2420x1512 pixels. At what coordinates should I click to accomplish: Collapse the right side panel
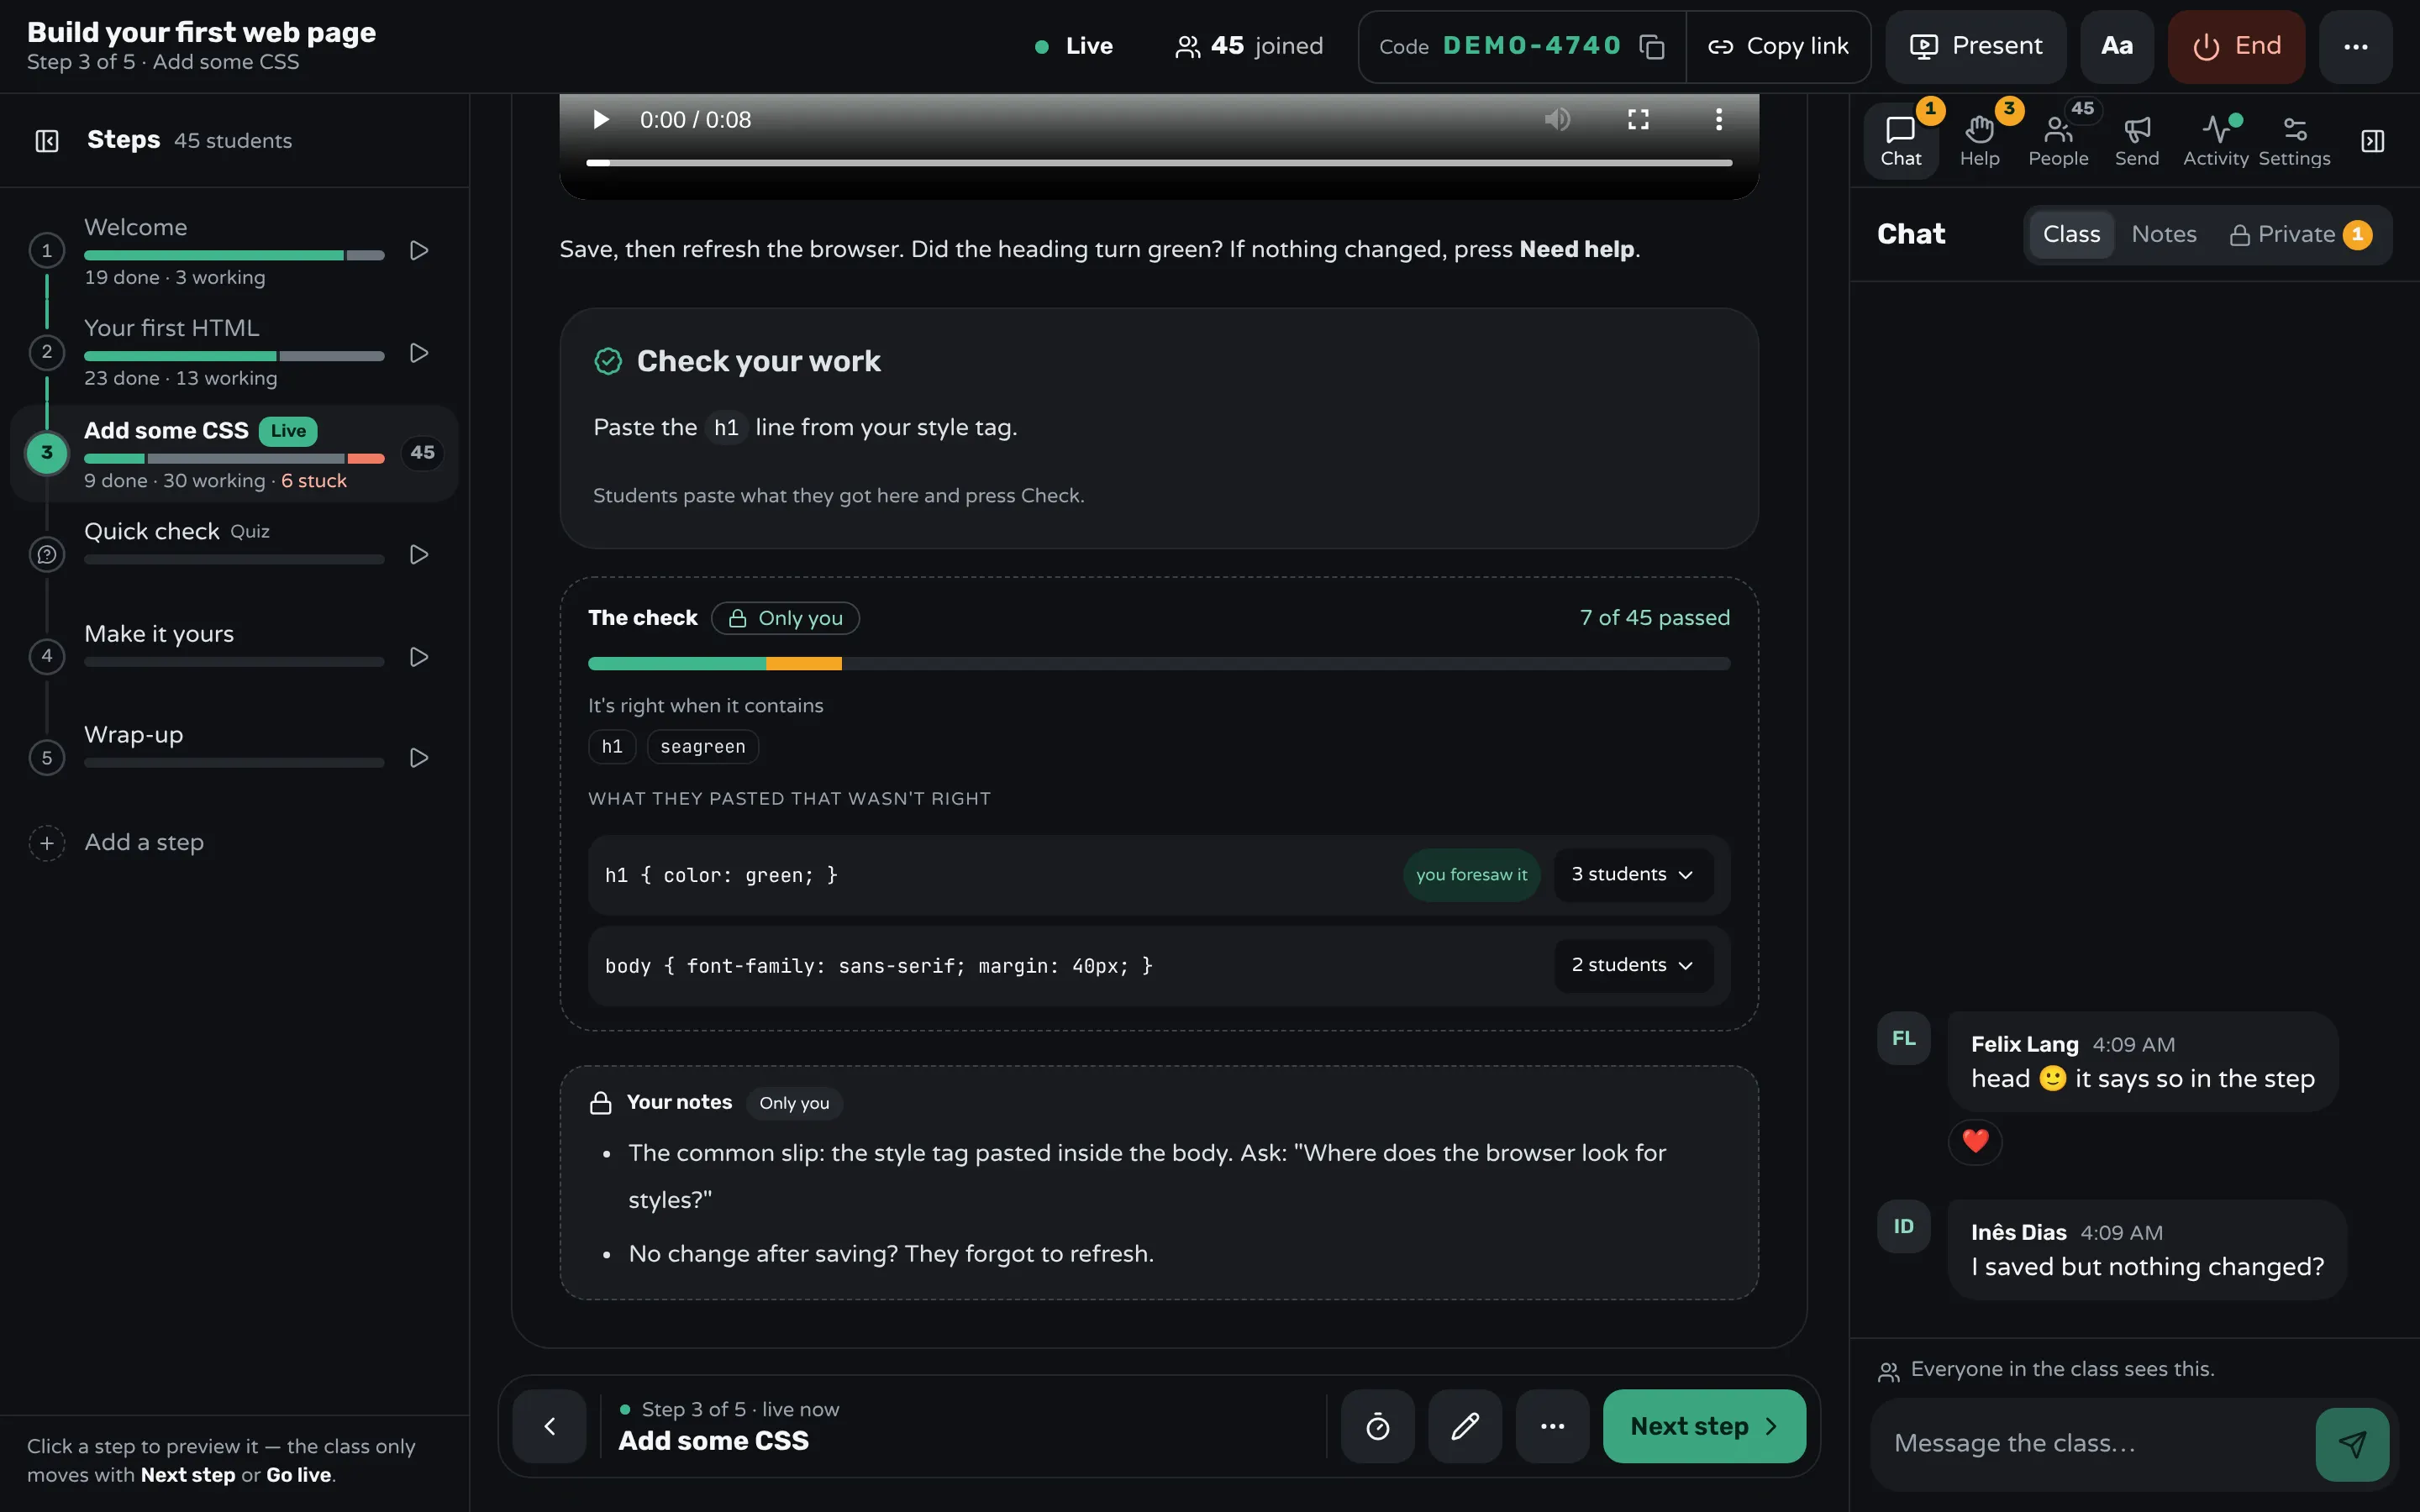(2373, 141)
